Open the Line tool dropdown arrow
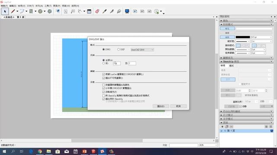277x155 pixels. (x=17, y=12)
